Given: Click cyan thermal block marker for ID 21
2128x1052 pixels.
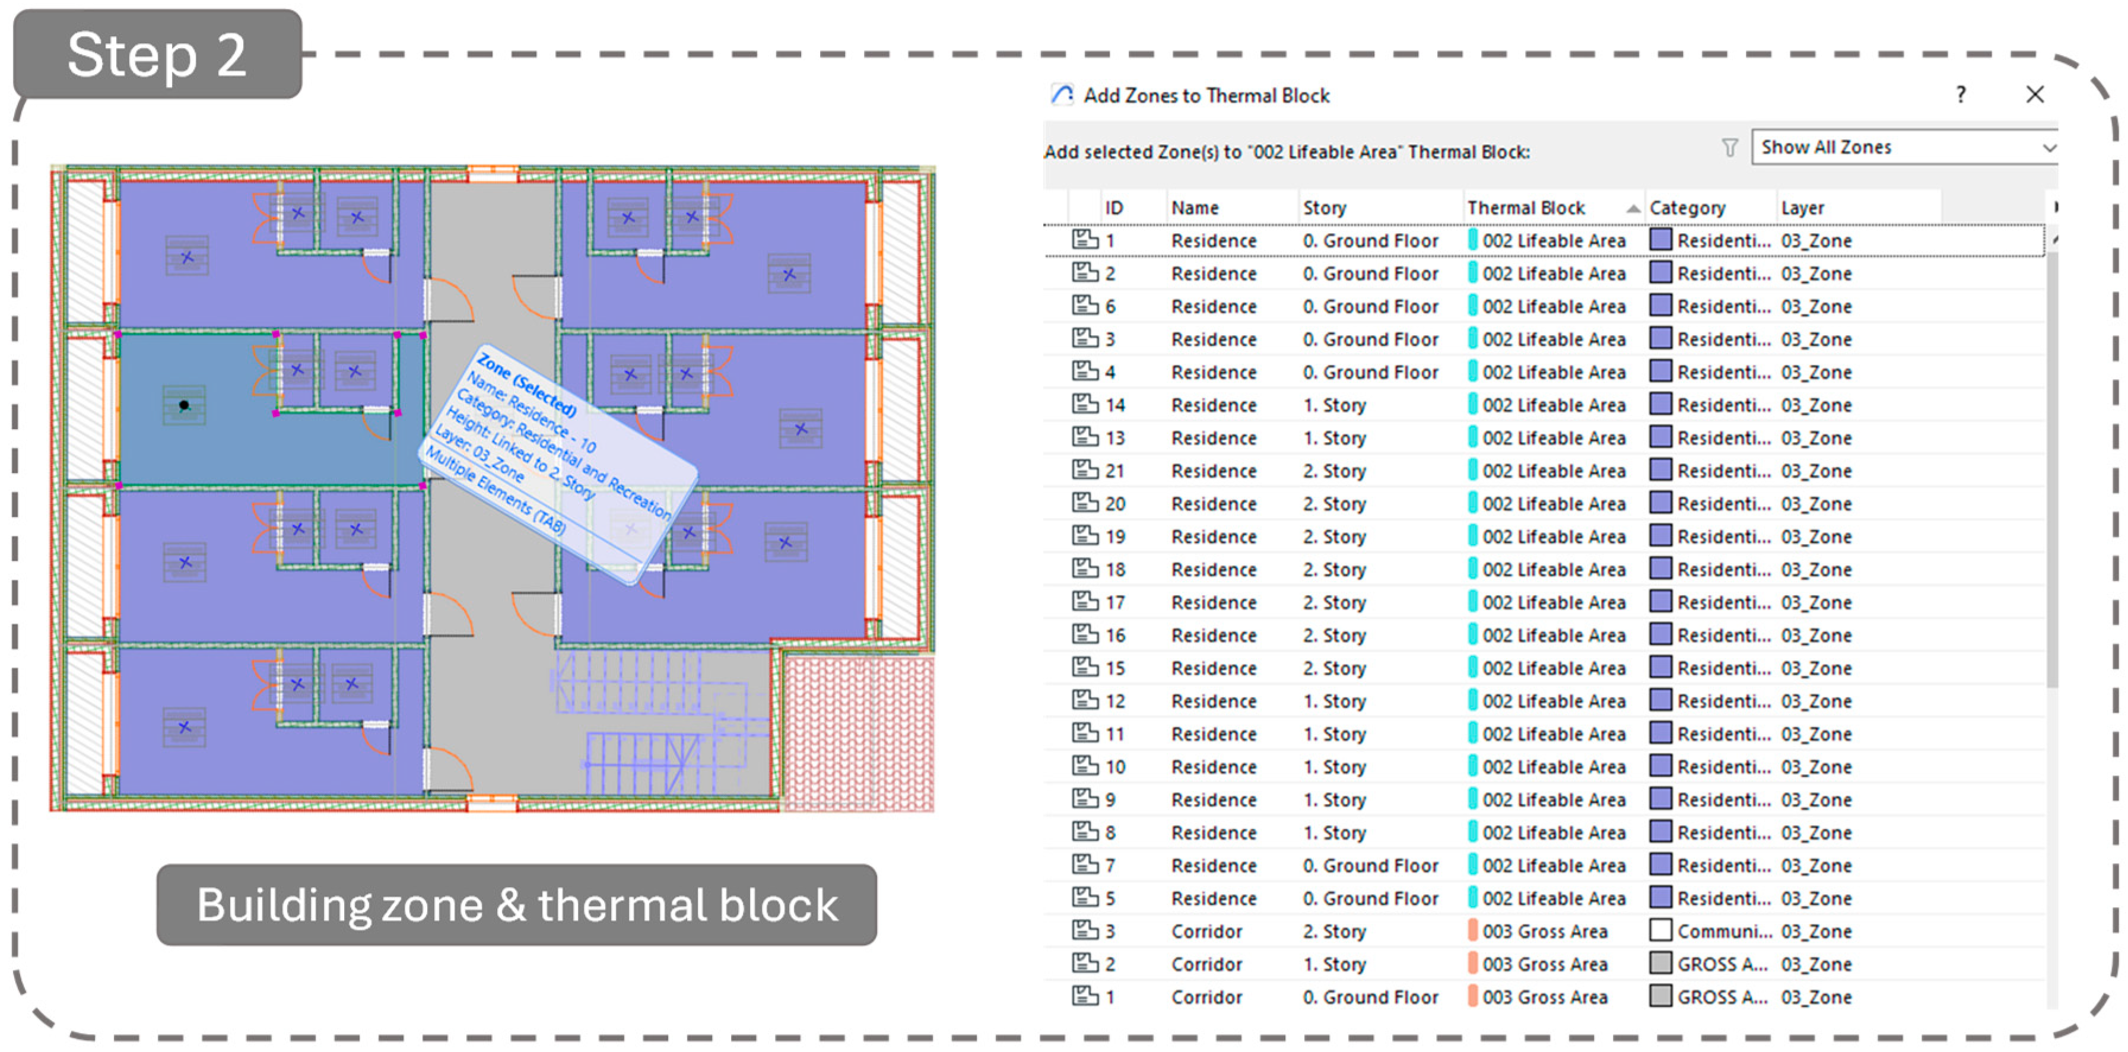Looking at the screenshot, I should 1472,471.
